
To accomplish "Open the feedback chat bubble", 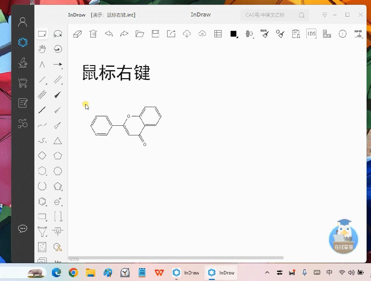I will pos(23,229).
